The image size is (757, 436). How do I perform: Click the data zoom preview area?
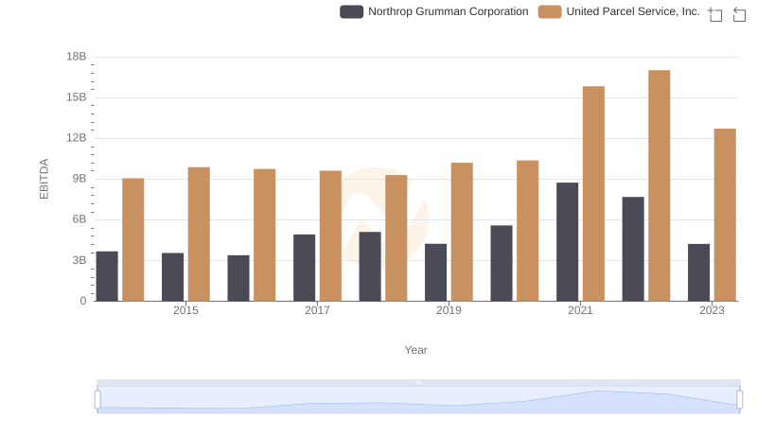418,400
